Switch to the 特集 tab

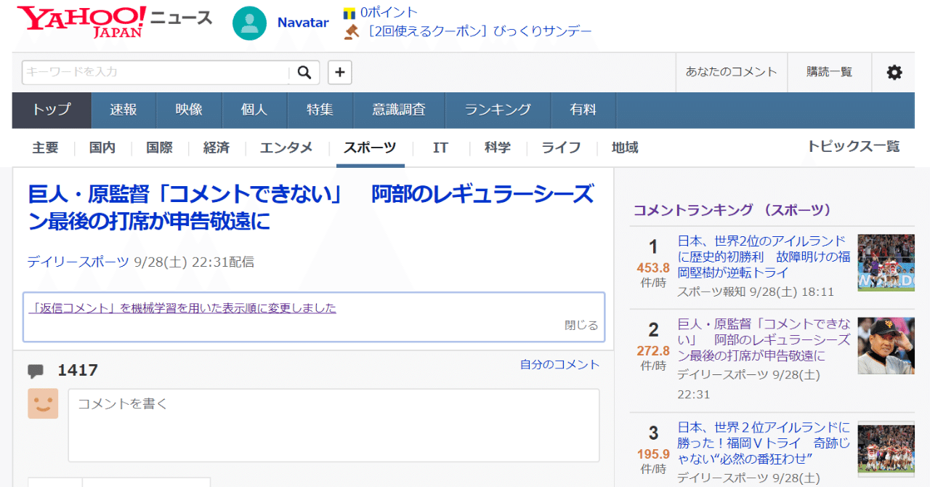click(320, 110)
